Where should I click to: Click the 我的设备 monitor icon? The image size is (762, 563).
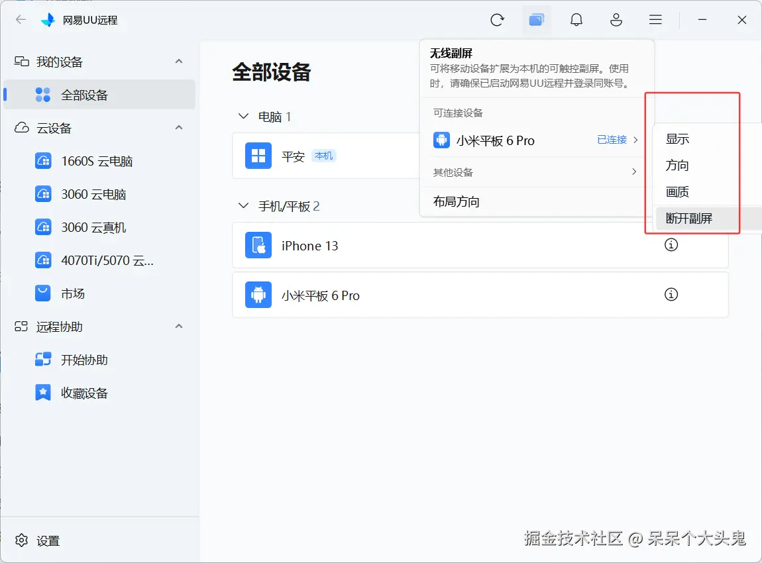(x=21, y=61)
